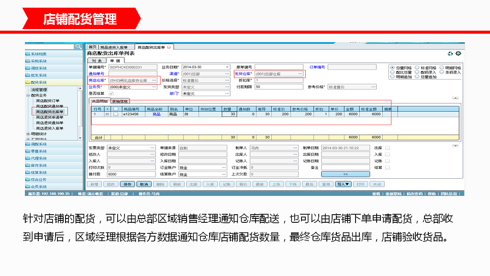Screen dimensions: 490x276
Task: Click the 保存 button
Action: coord(126,184)
